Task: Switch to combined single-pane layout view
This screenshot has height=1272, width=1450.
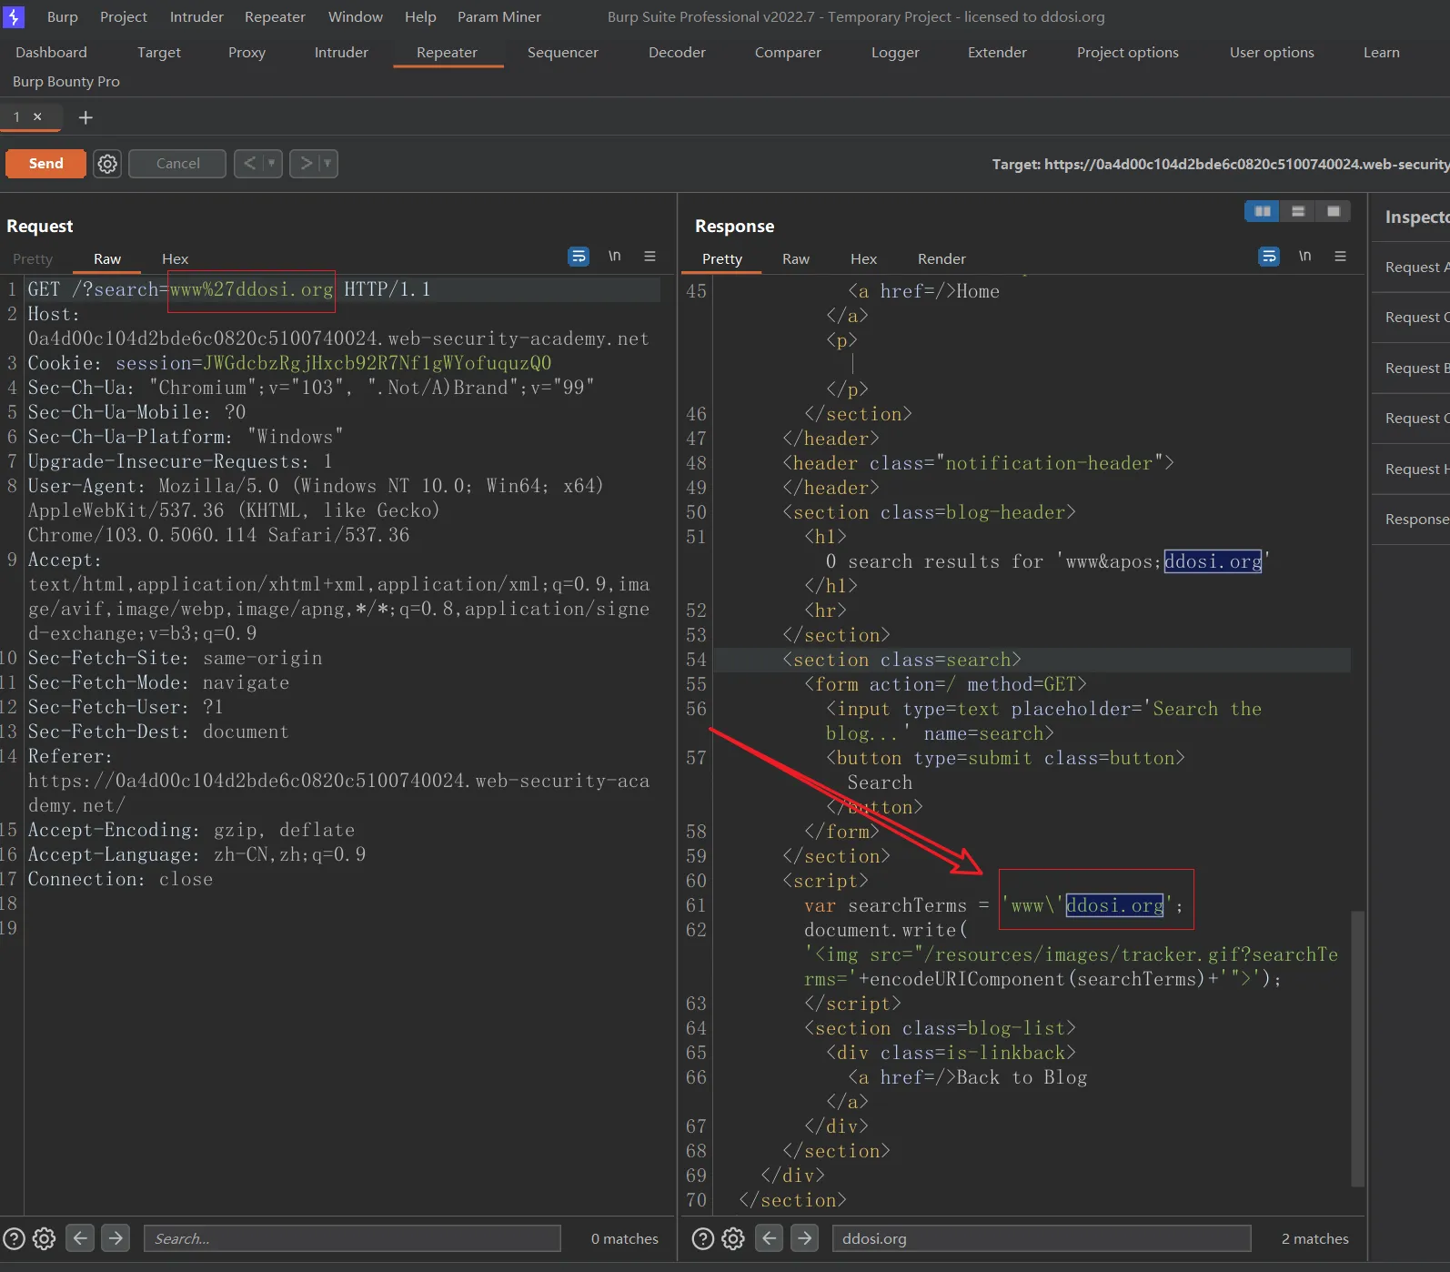Action: (x=1334, y=211)
